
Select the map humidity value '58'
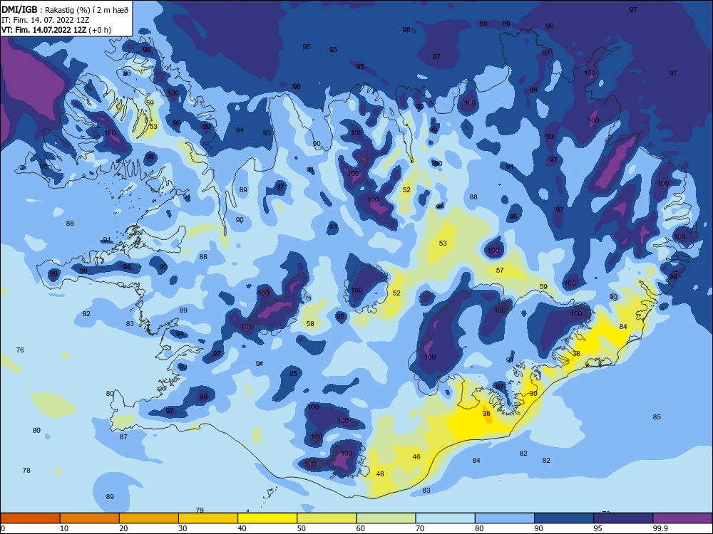[x=310, y=324]
